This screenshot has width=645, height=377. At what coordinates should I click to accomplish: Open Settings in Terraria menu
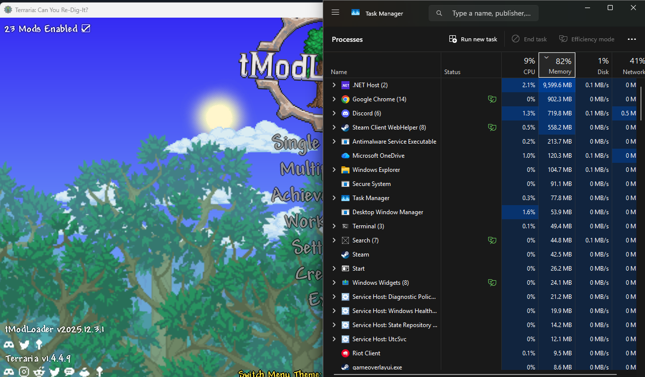click(x=307, y=246)
